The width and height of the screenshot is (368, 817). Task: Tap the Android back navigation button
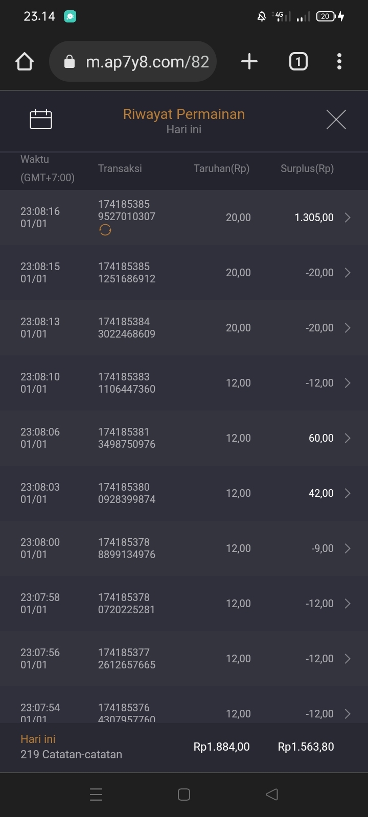pyautogui.click(x=272, y=795)
